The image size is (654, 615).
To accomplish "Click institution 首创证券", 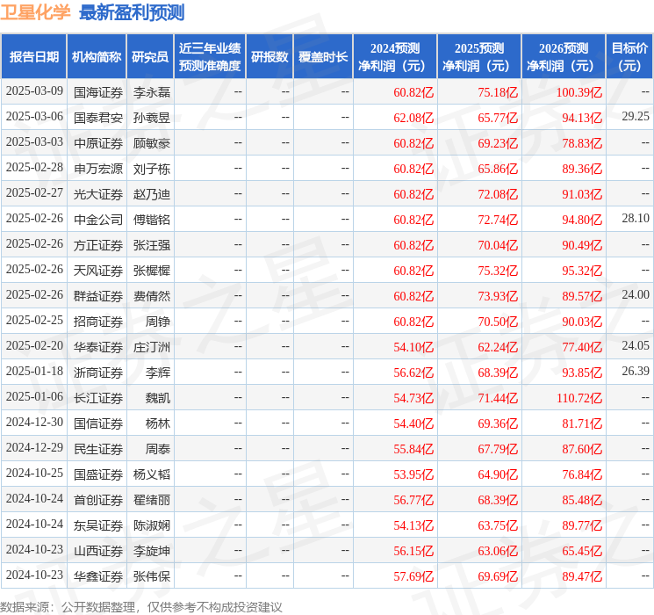I will pyautogui.click(x=98, y=500).
